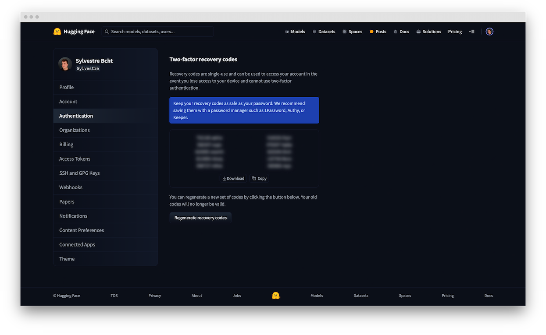The width and height of the screenshot is (546, 335).
Task: Copy the recovery codes to clipboard
Action: pos(259,178)
